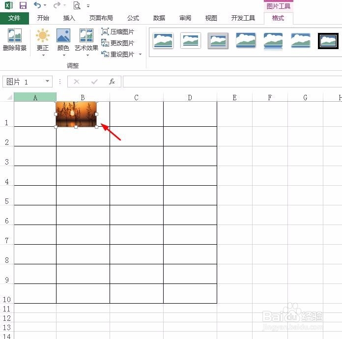
Task: Expand the 颜色 dropdown arrow
Action: 64,55
